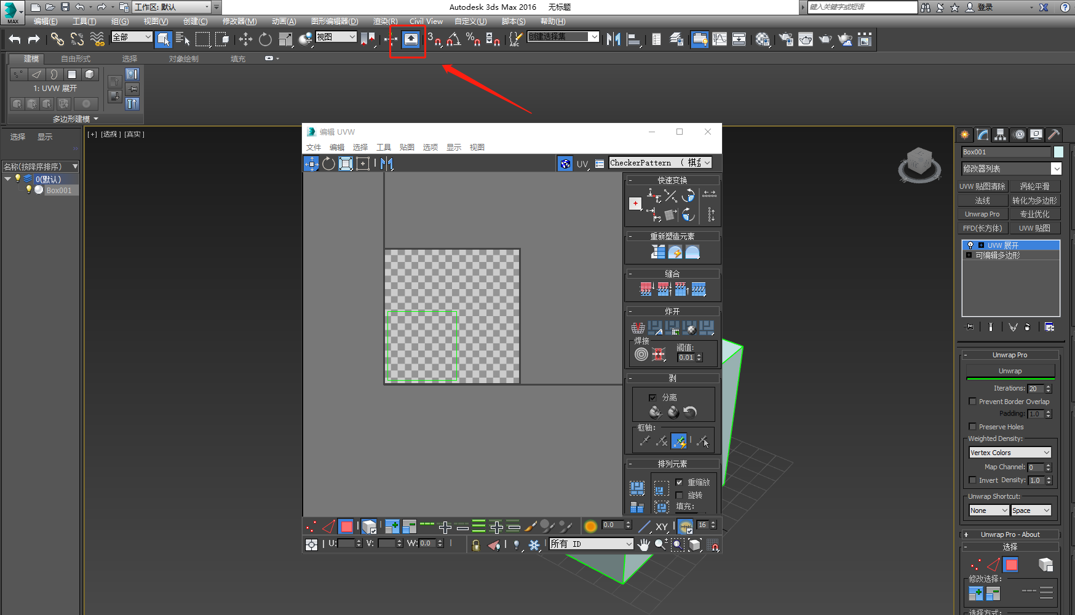Click the 涡轮平滑 modifier button
The width and height of the screenshot is (1075, 615).
pos(1034,186)
